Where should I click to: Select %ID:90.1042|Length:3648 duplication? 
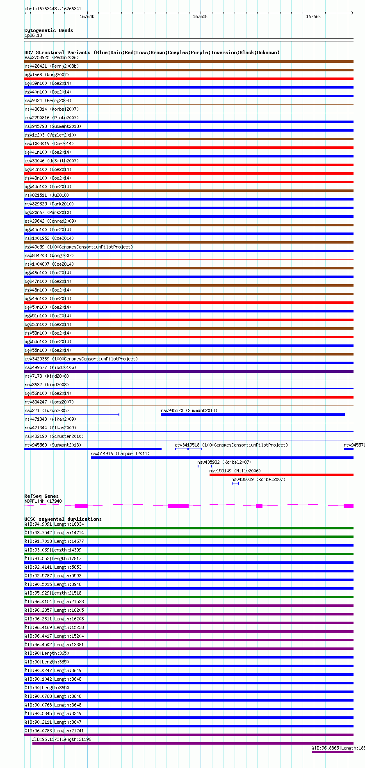[53, 679]
